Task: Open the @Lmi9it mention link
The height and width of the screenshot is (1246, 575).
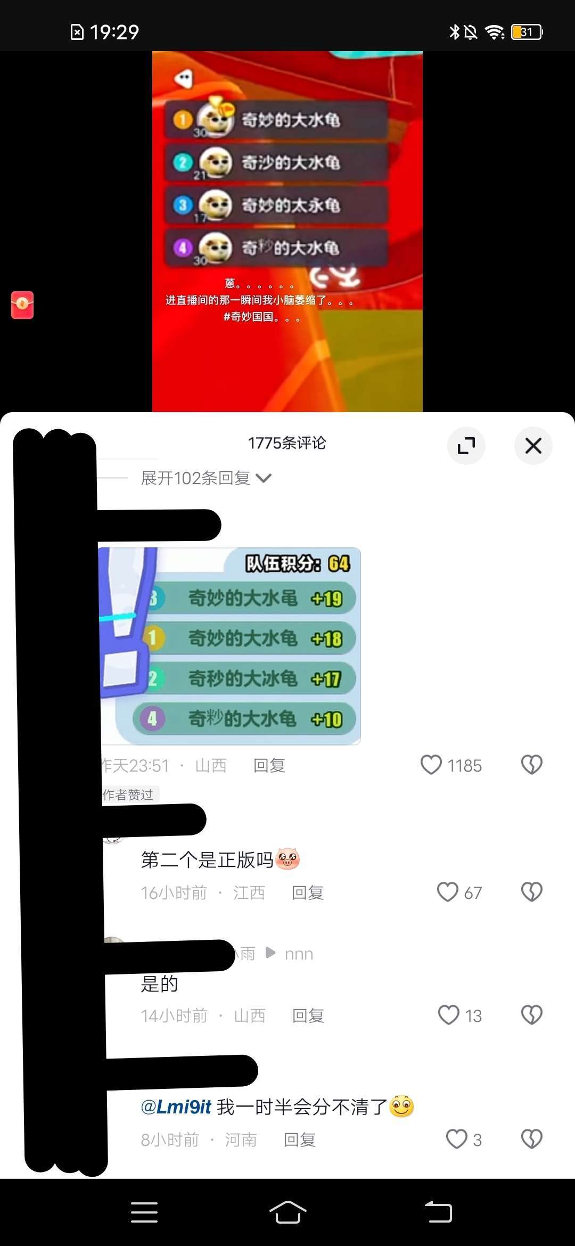Action: [x=176, y=1107]
